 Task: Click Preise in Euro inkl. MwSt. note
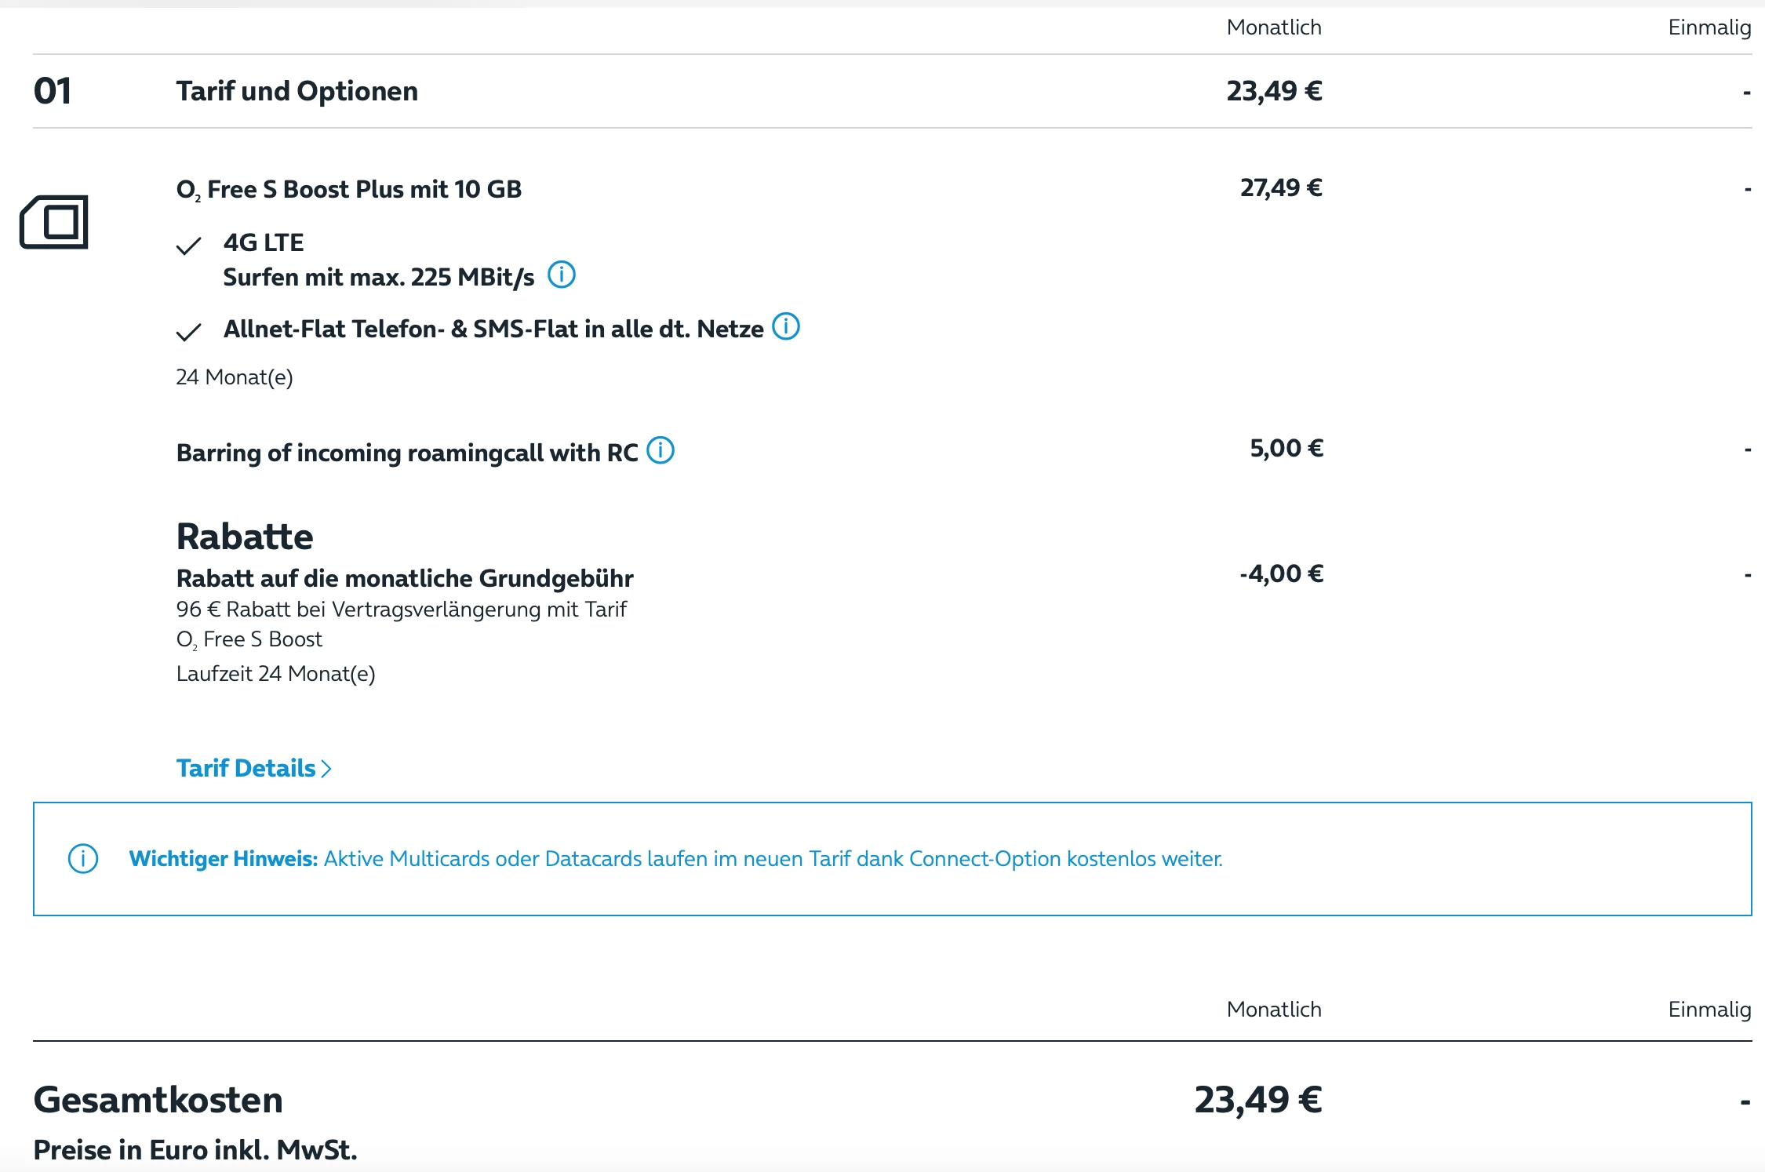pos(195,1150)
